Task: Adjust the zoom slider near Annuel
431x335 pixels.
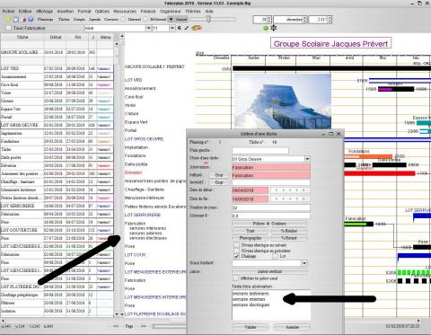Action: 208,19
